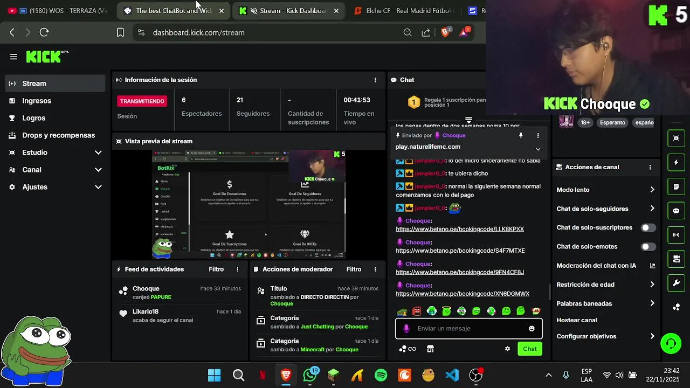Click the green Chat send button

pos(530,349)
